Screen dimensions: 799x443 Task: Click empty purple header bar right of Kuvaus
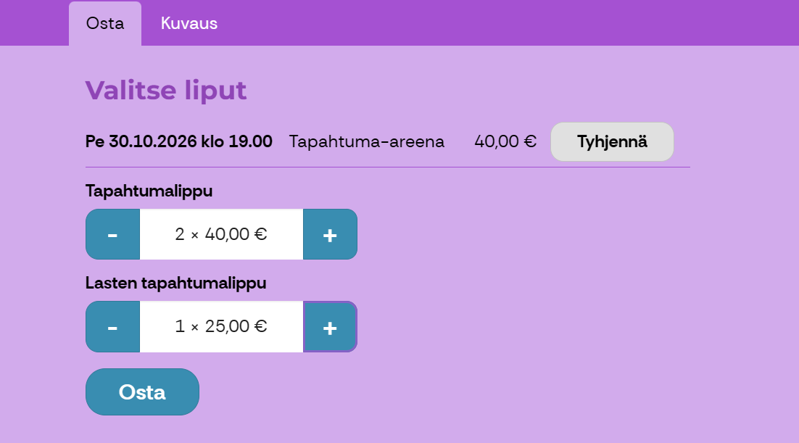(x=508, y=22)
